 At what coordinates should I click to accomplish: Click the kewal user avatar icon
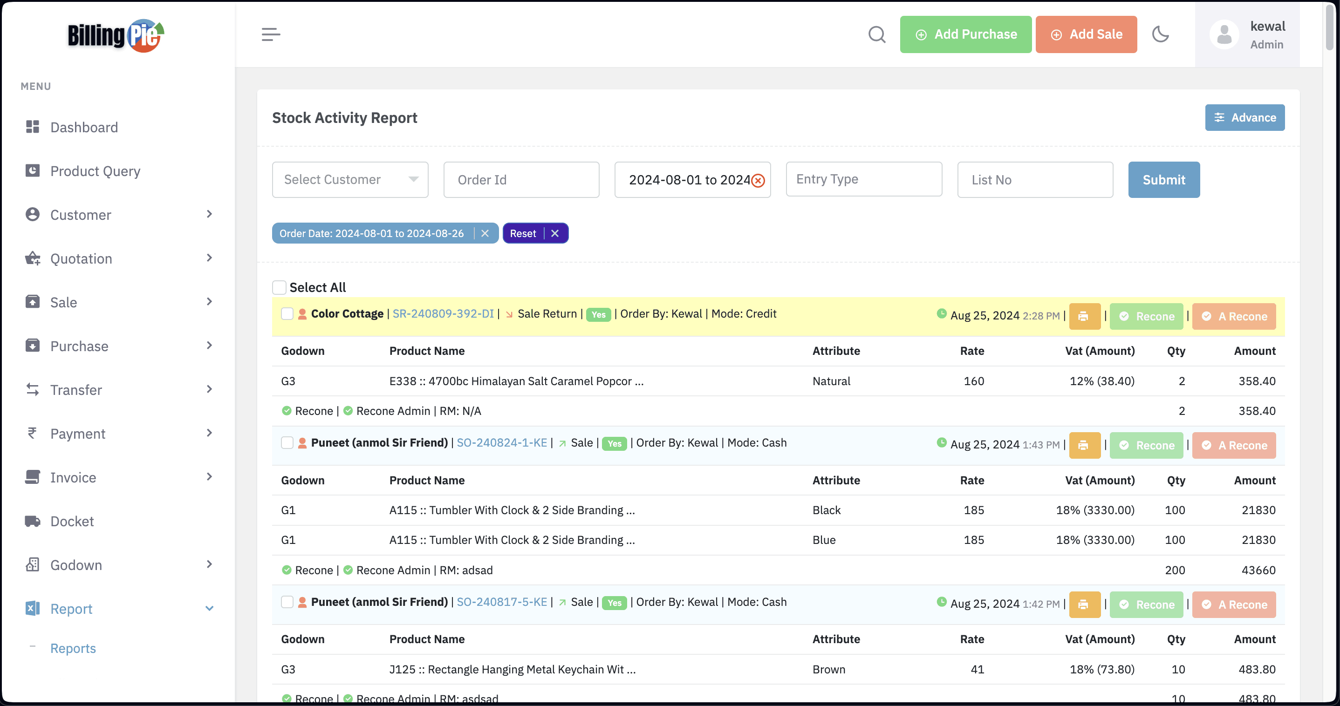(x=1224, y=34)
